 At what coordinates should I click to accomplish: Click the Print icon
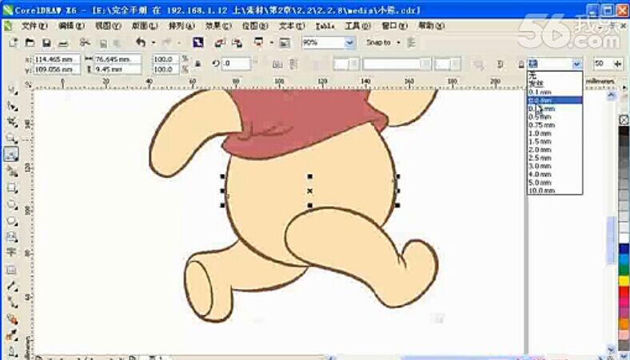[63, 43]
